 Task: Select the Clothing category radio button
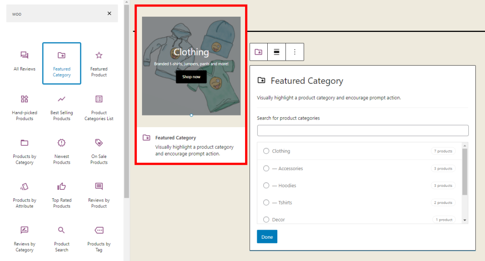(266, 151)
